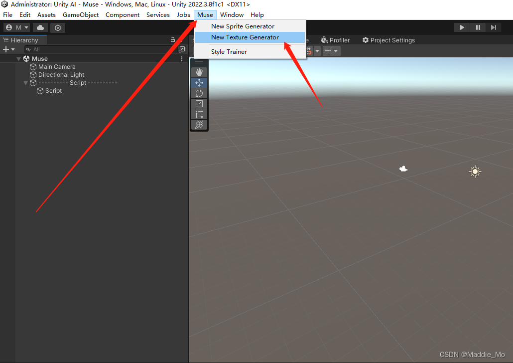Open the Component menu
The image size is (513, 363).
(123, 15)
